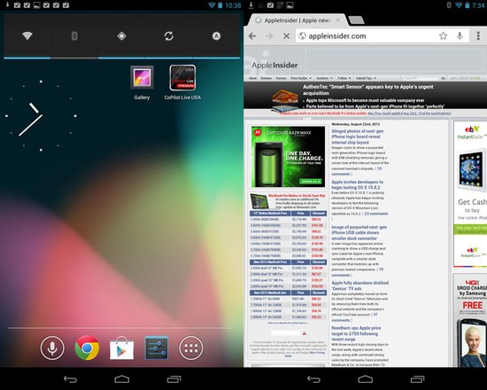Start voice search from the Chrome microphone
Image resolution: width=487 pixels, height=390 pixels.
tap(460, 36)
